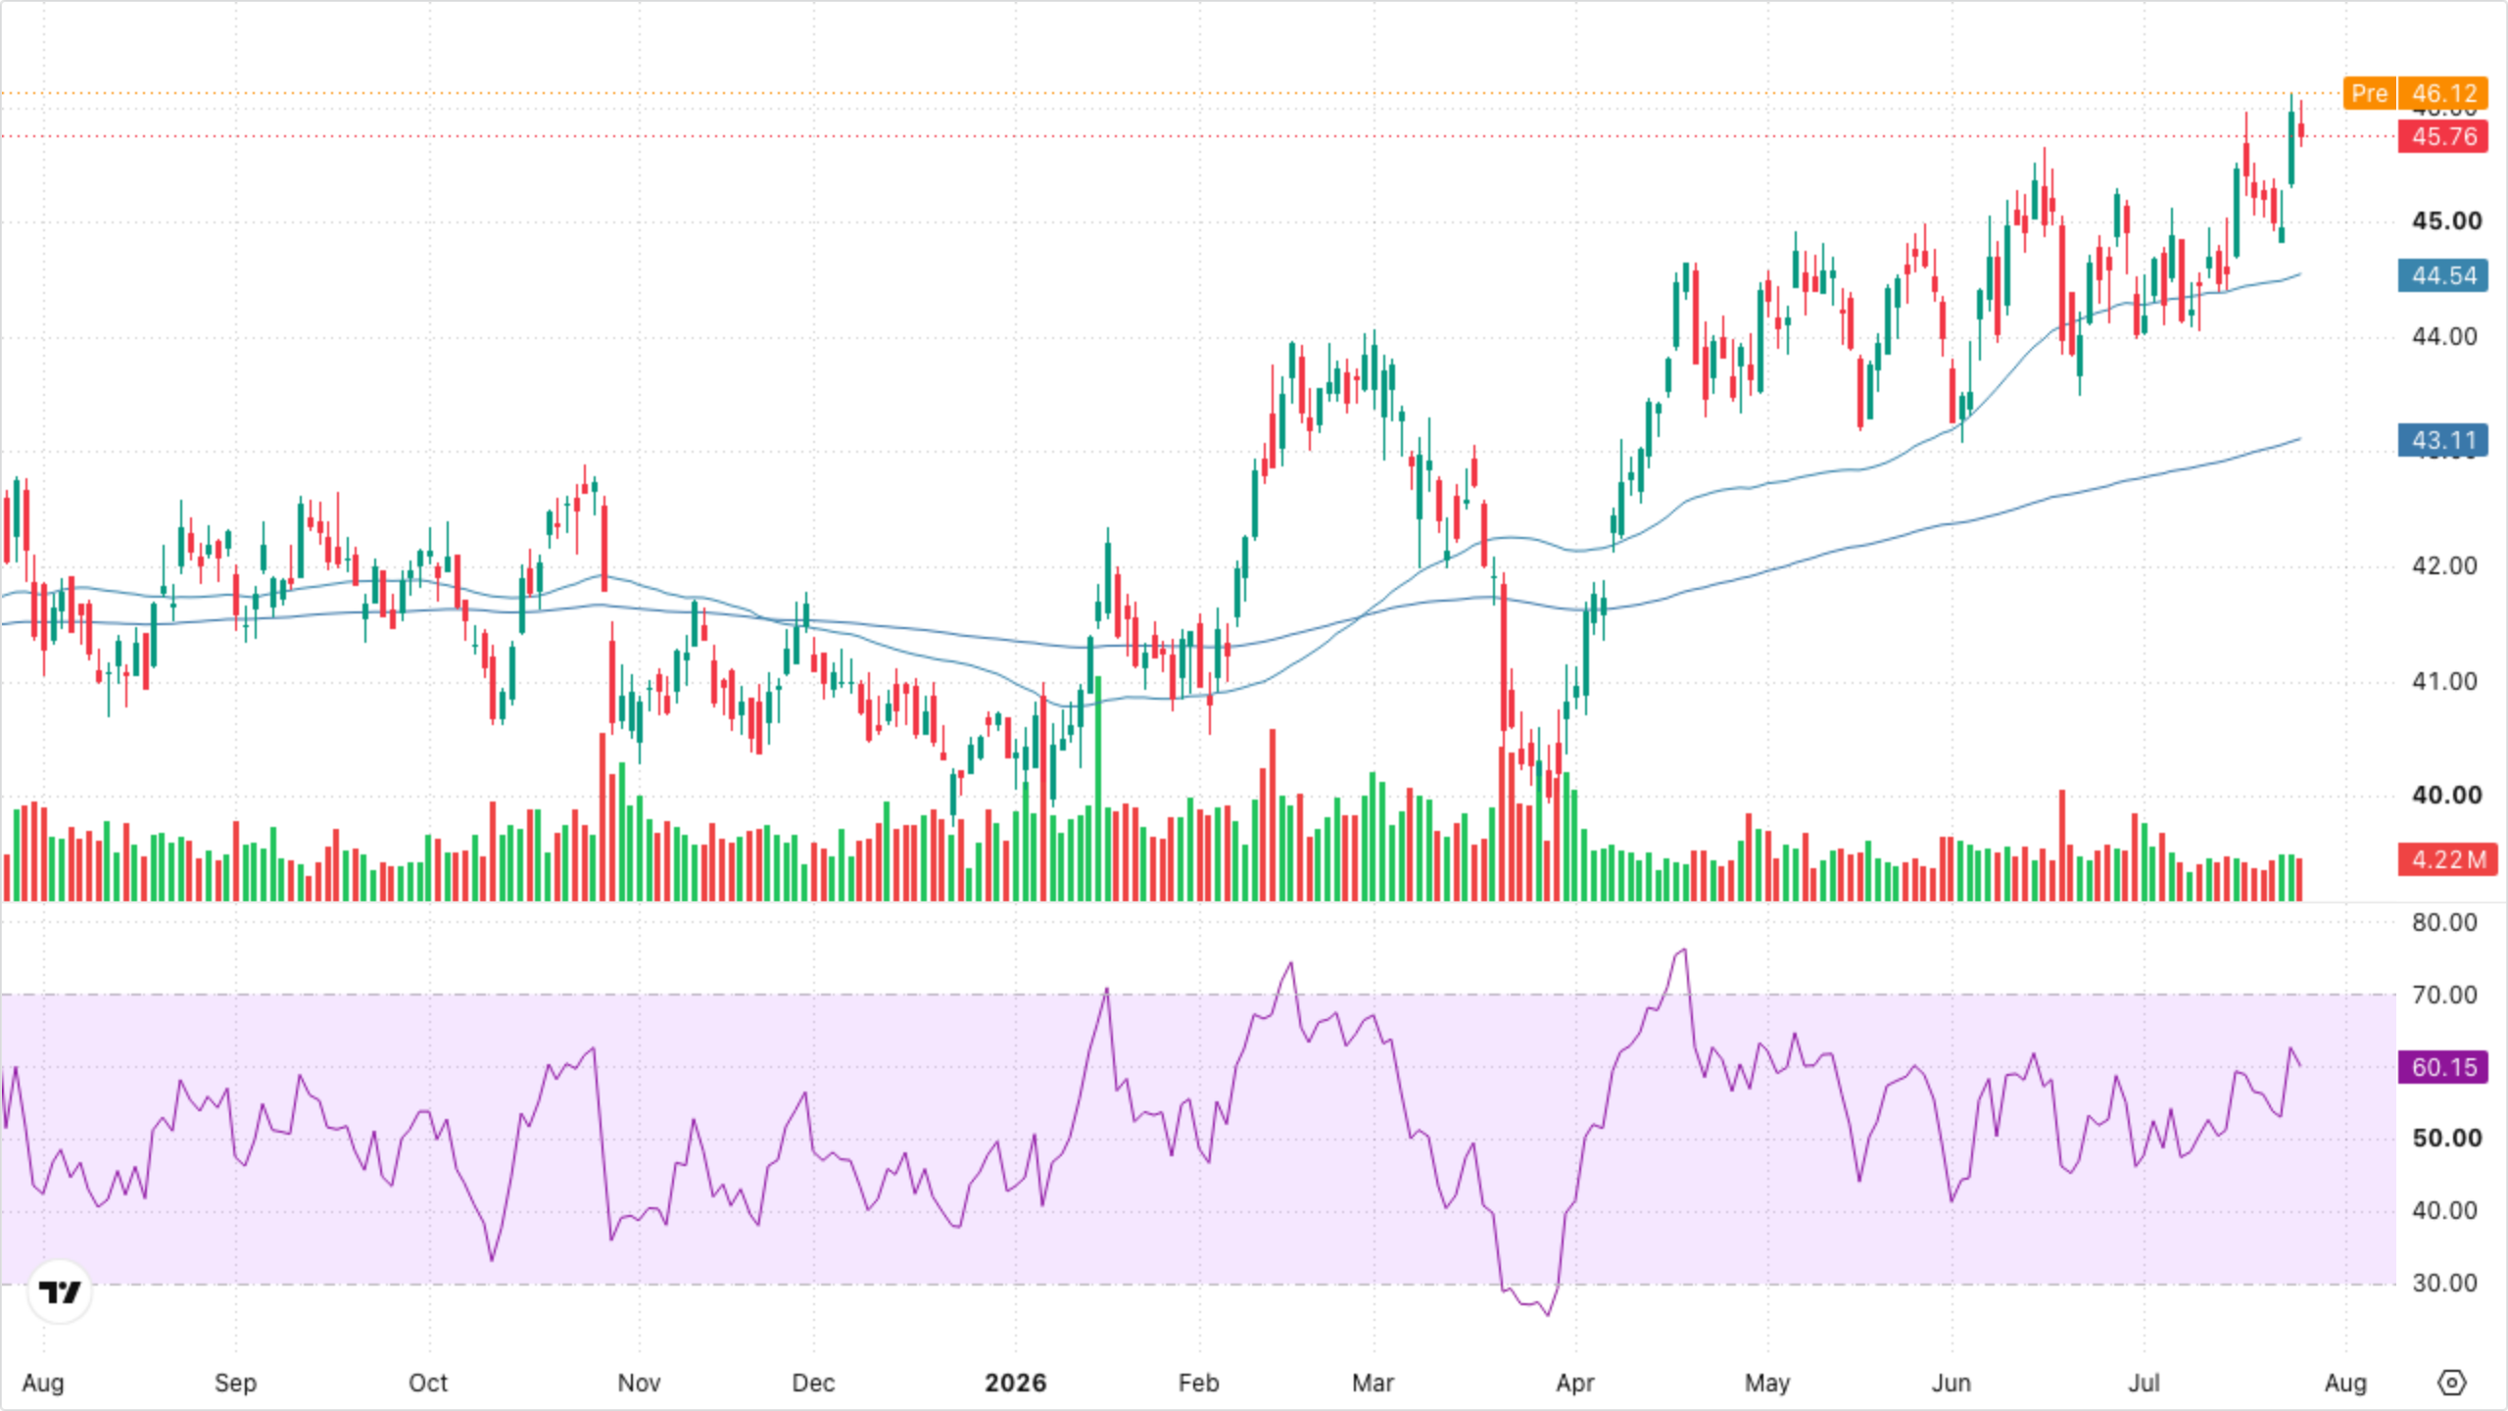The height and width of the screenshot is (1411, 2508).
Task: Click the 45.00 price scale value
Action: coord(2446,220)
